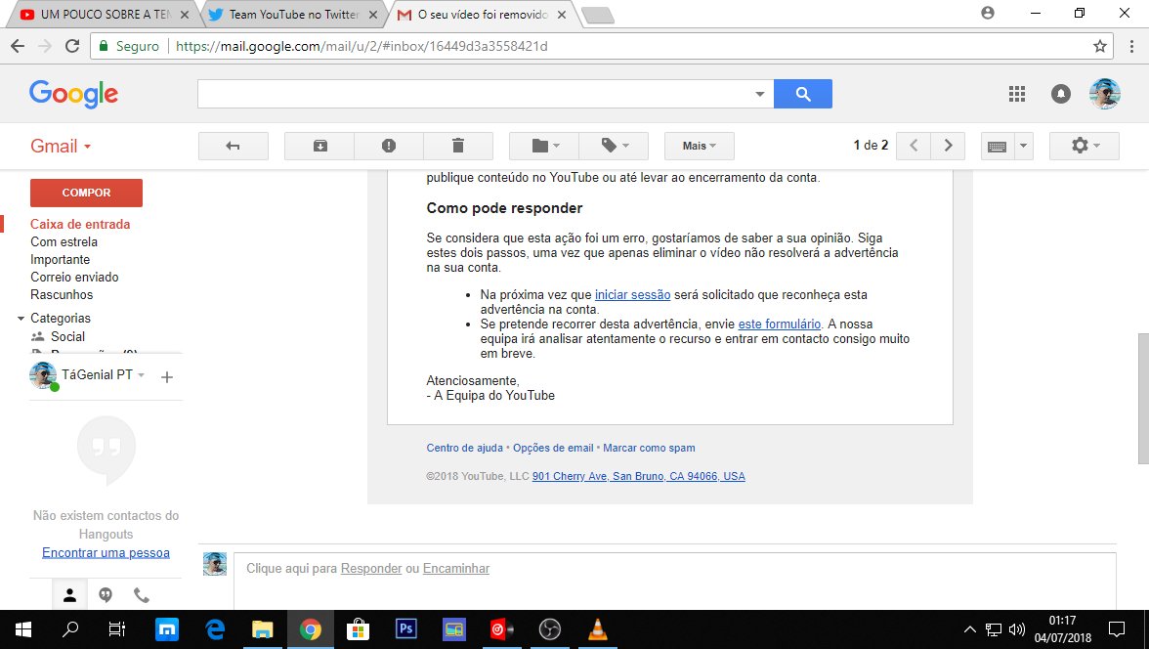Screen dimensions: 1149x649
Task: Open a new browser tab
Action: (598, 16)
